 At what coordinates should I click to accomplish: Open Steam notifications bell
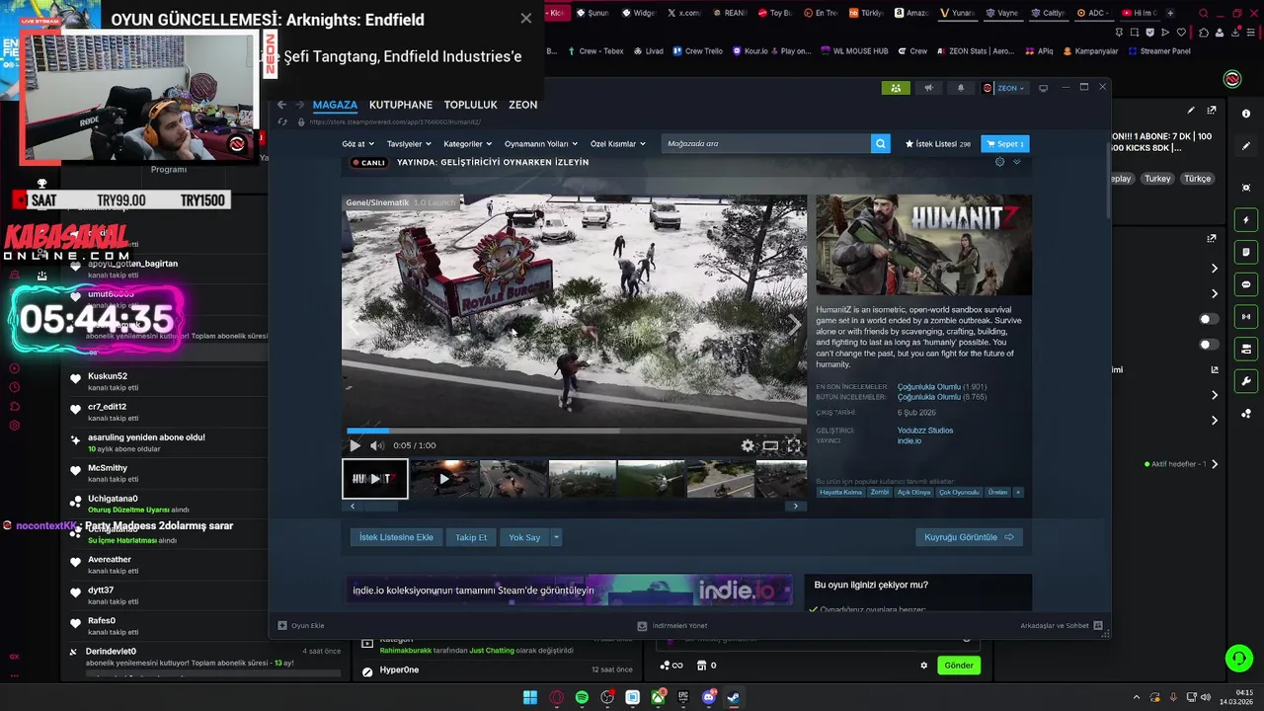pos(961,88)
